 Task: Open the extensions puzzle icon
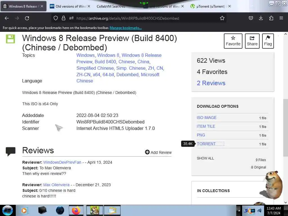pos(271,18)
